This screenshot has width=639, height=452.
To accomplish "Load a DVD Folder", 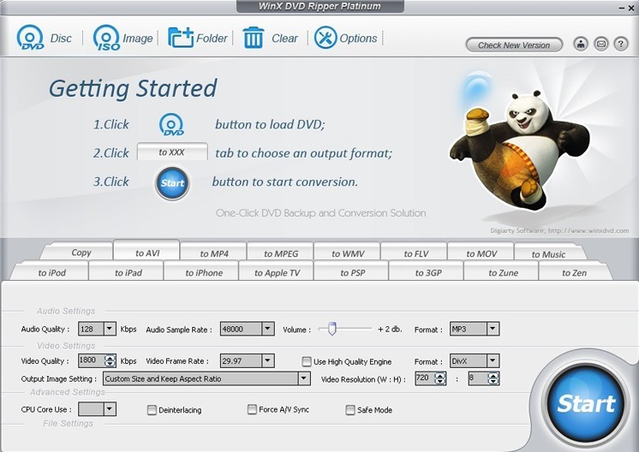I will 181,38.
